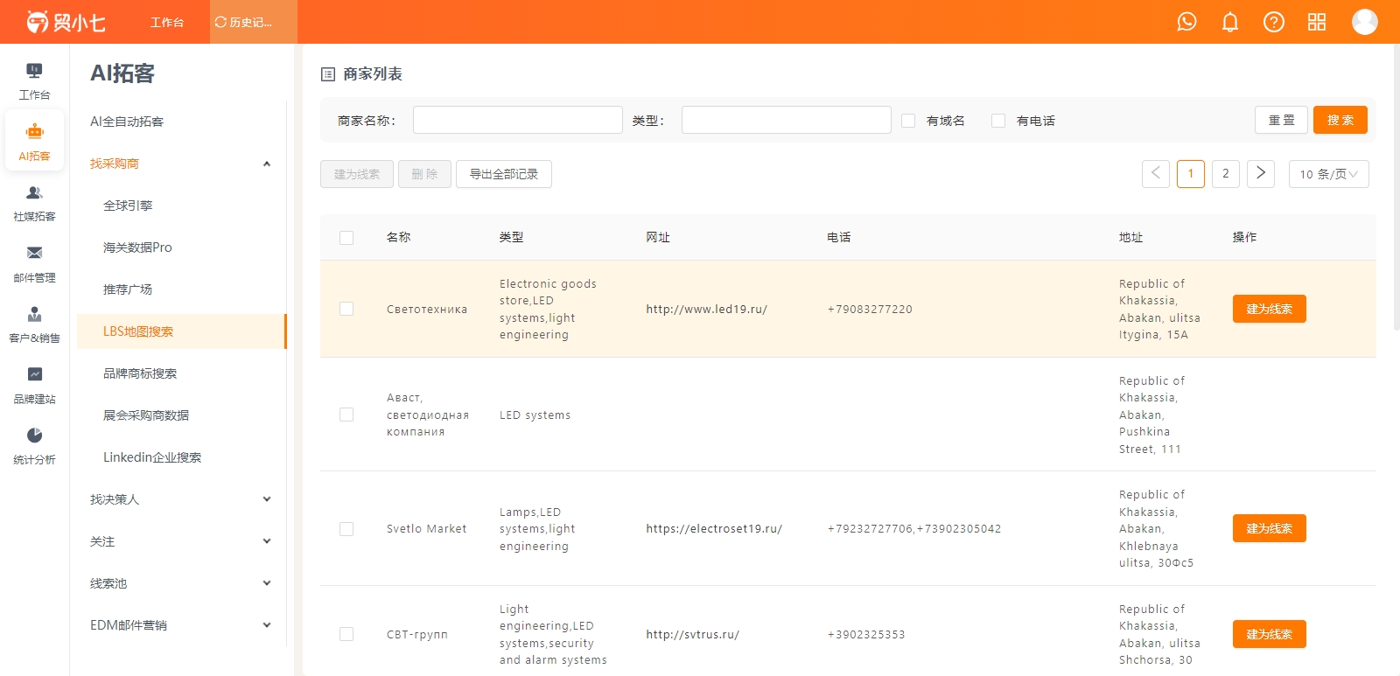
Task: Toggle the select-all checkbox in table header
Action: (346, 238)
